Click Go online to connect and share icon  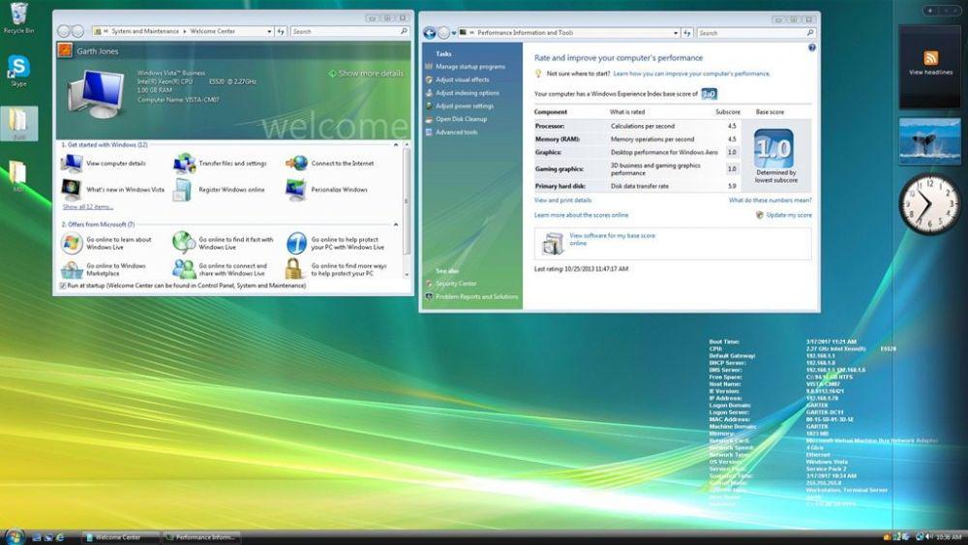pos(184,269)
